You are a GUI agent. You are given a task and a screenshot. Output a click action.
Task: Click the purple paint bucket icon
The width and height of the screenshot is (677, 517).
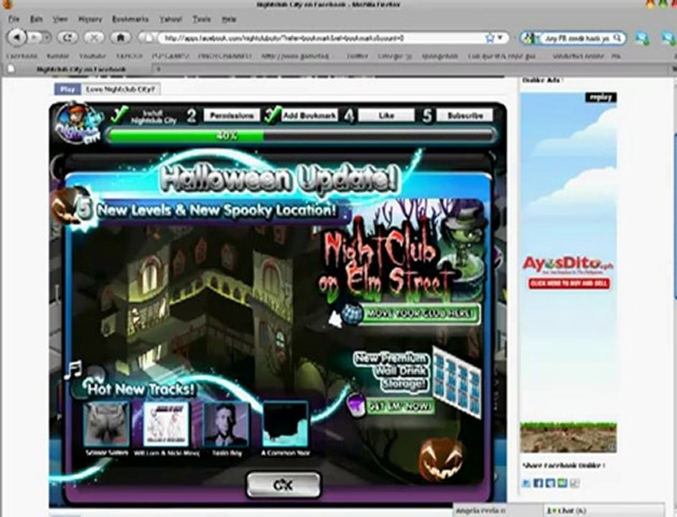(x=356, y=406)
